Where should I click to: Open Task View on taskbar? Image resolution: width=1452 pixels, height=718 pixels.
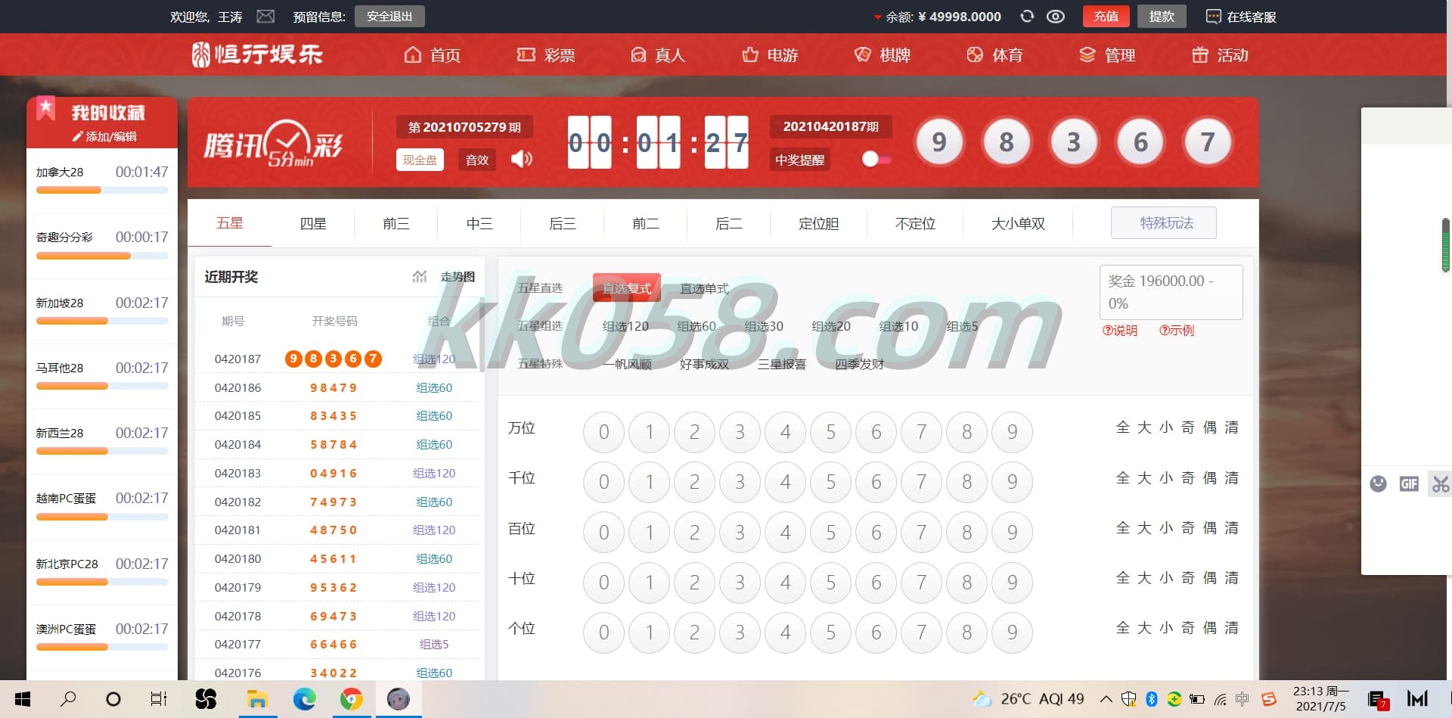click(x=159, y=699)
